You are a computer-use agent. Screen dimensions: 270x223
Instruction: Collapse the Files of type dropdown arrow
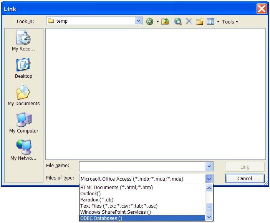(x=209, y=179)
